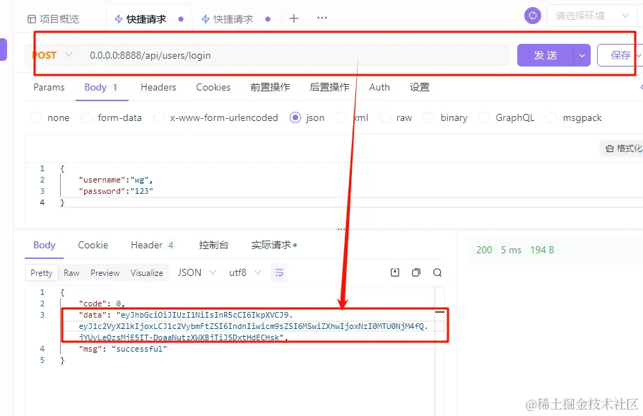Select the xml body radio option
The width and height of the screenshot is (643, 416).
[341, 118]
